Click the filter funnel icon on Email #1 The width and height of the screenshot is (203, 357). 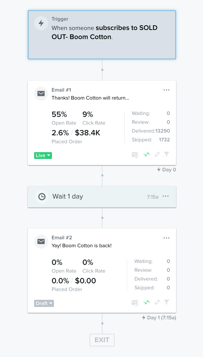[166, 154]
